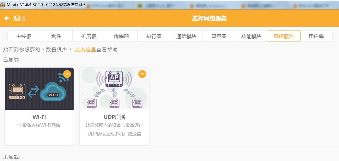
Task: Click the Wi-Fi card thumbnail image
Action: point(39,89)
